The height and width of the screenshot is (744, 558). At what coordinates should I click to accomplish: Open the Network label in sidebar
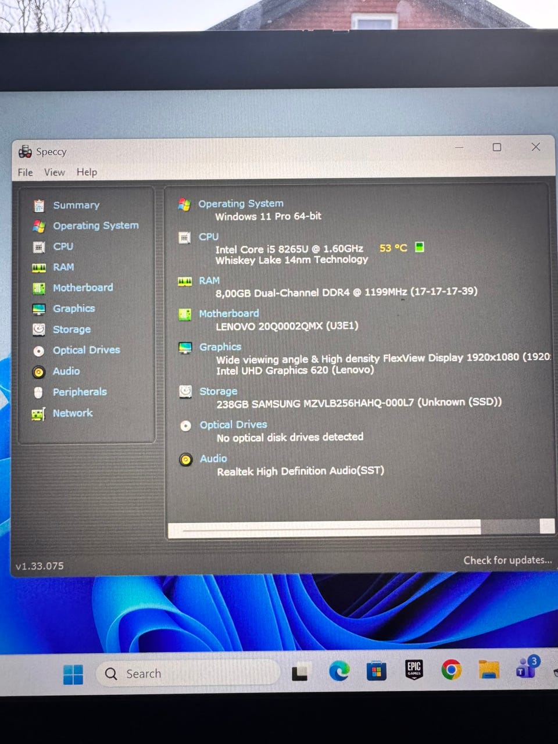pyautogui.click(x=73, y=413)
